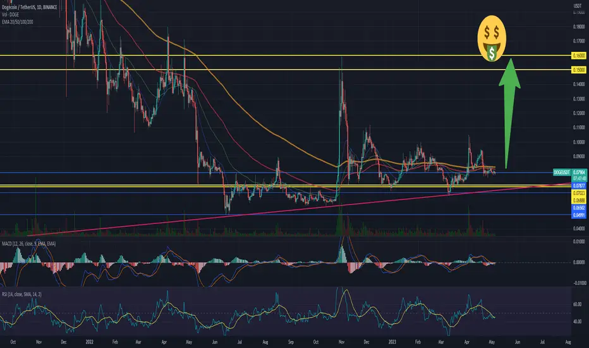Click the USDT currency label above price axis
Image resolution: width=589 pixels, height=348 pixels.
coord(578,6)
